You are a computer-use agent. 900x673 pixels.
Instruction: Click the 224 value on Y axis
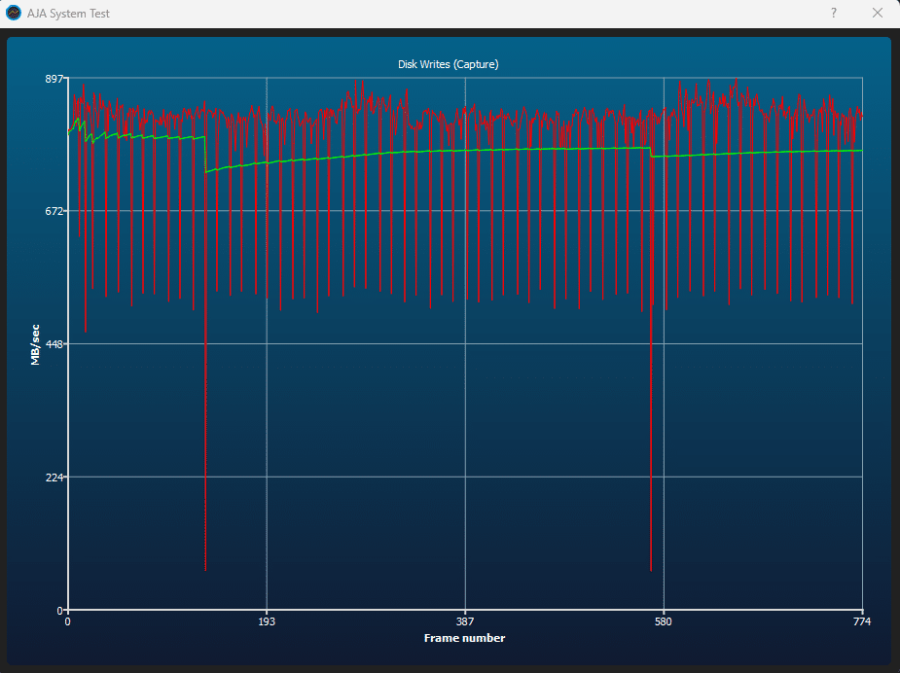coord(54,478)
